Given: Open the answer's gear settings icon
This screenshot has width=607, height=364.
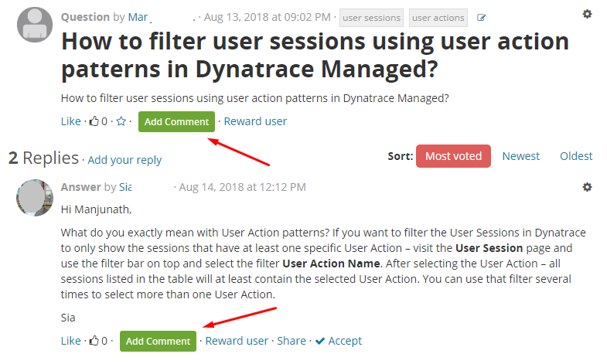Looking at the screenshot, I should tap(587, 187).
